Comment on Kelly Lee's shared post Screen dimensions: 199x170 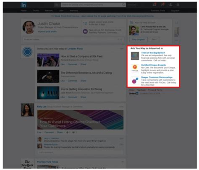click(49, 132)
